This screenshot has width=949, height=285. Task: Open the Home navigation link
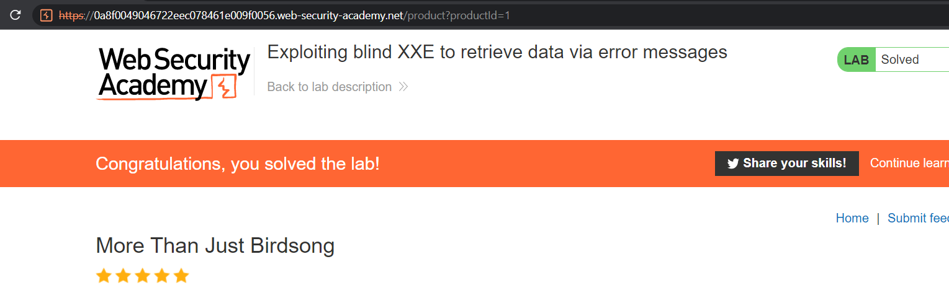(852, 218)
